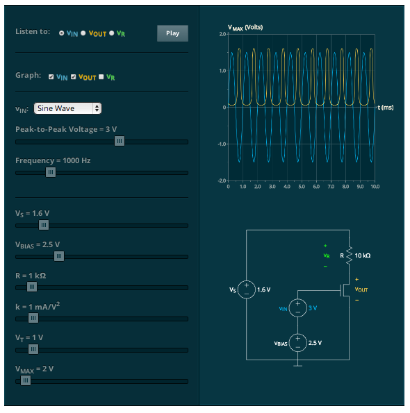Click the VT threshold slider handle
This screenshot has height=413, width=410.
point(33,350)
